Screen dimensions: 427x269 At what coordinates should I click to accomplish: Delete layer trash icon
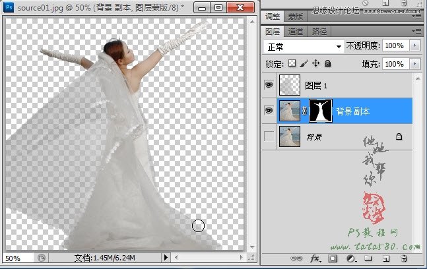[404, 258]
